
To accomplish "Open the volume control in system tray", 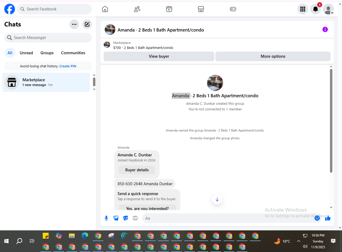I will (x=305, y=246).
